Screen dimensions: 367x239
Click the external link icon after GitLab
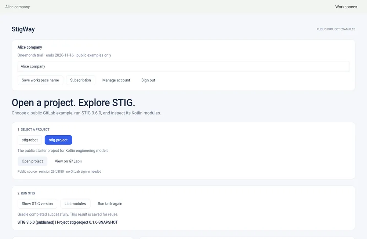point(81,161)
